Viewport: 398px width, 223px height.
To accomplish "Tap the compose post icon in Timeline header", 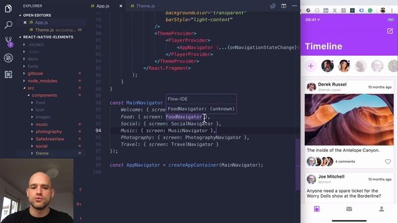I will (390, 31).
